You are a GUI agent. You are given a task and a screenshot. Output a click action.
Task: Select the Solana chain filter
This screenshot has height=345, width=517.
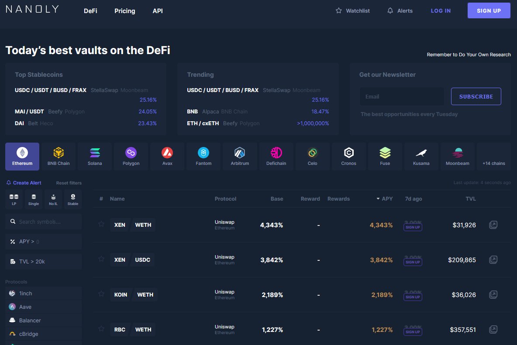point(95,157)
